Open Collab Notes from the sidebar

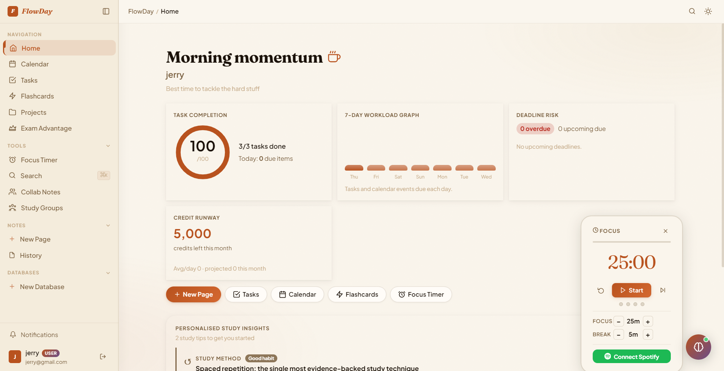click(40, 192)
